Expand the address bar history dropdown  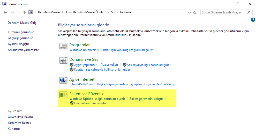(x=189, y=12)
